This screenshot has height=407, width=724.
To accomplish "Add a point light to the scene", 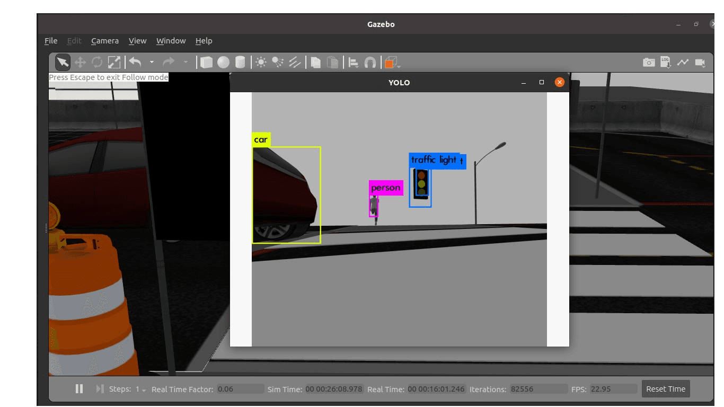I will tap(261, 62).
